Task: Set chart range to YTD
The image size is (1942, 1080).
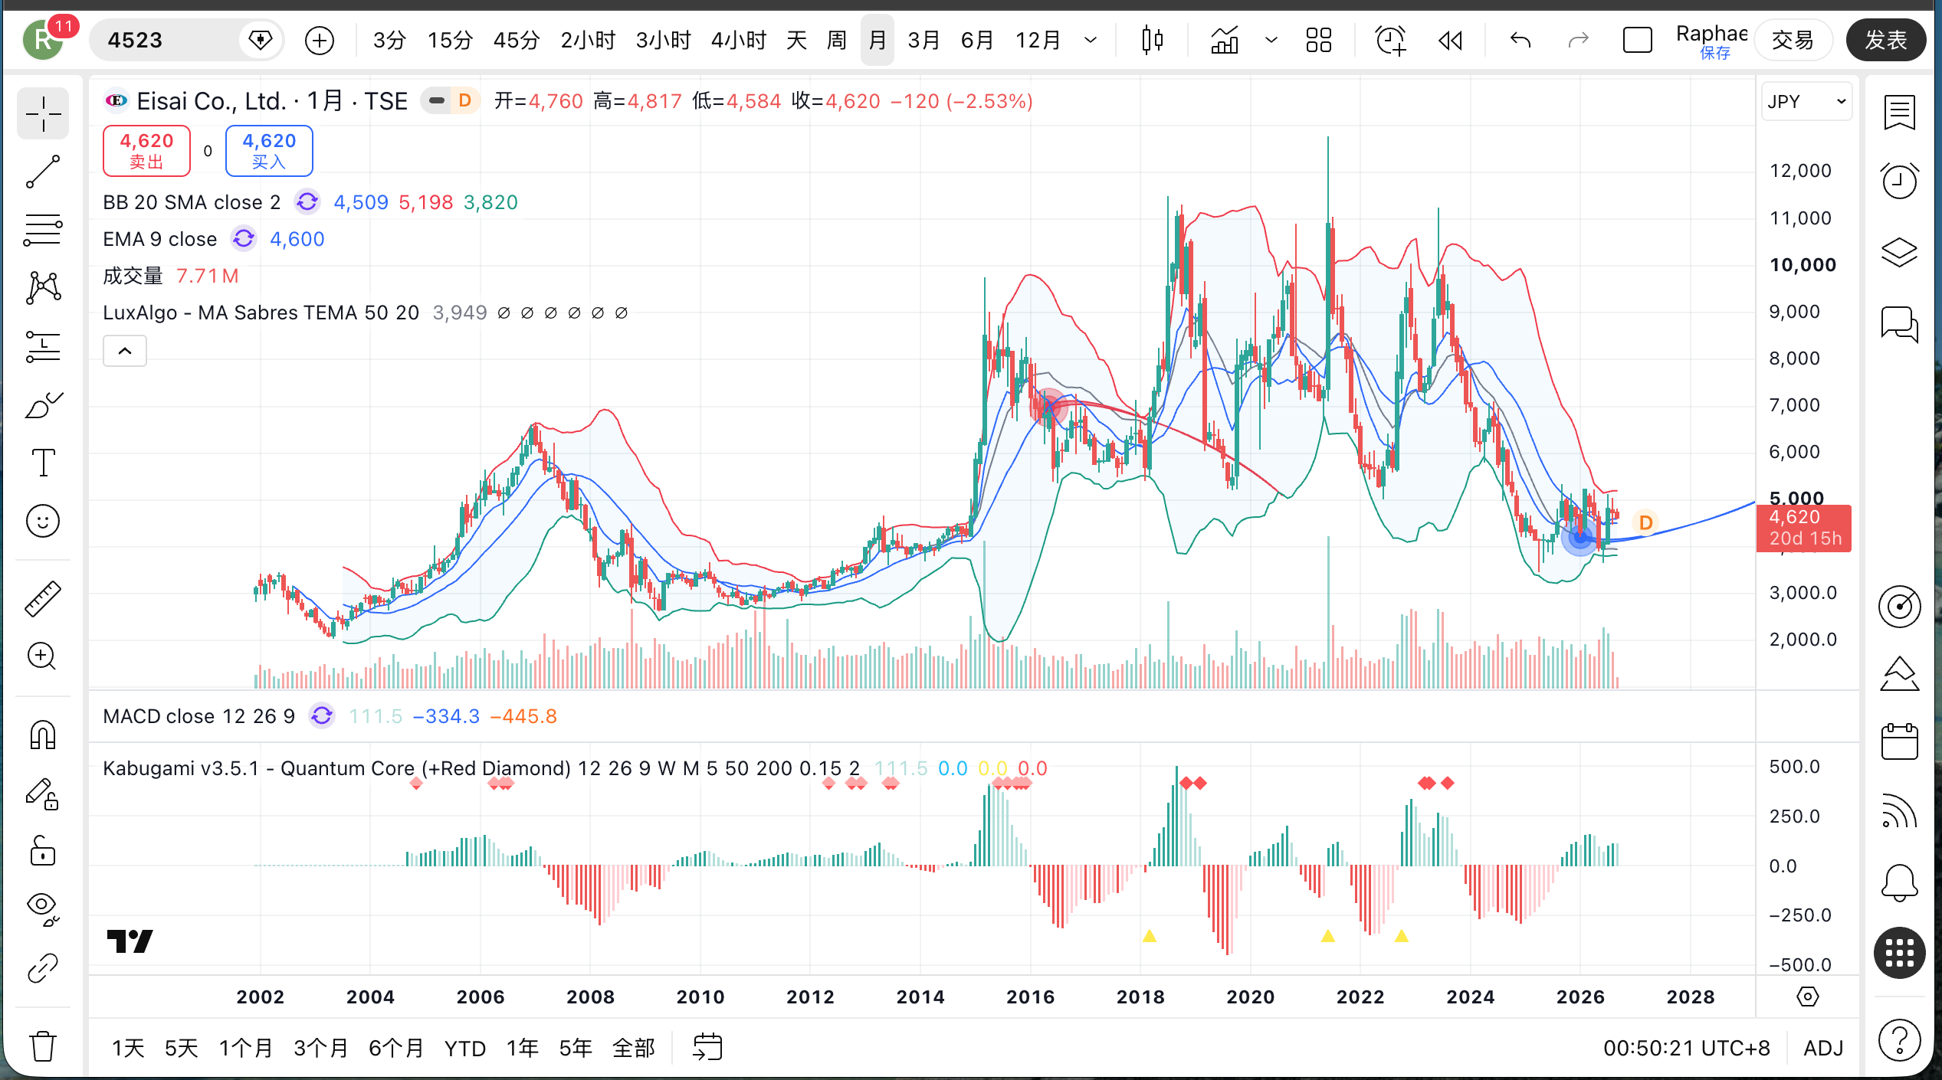Action: (465, 1047)
